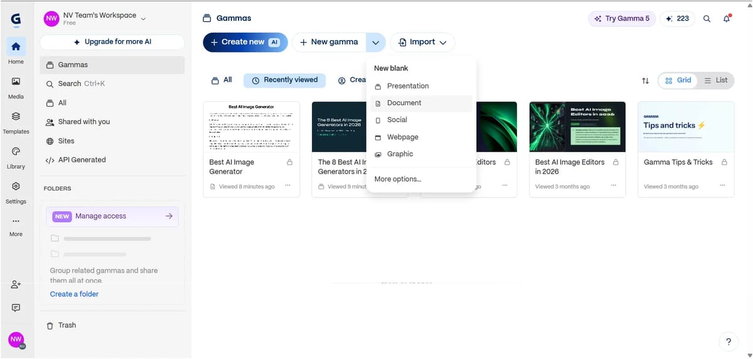The image size is (753, 359).
Task: Click the Create new AI button
Action: pos(245,42)
